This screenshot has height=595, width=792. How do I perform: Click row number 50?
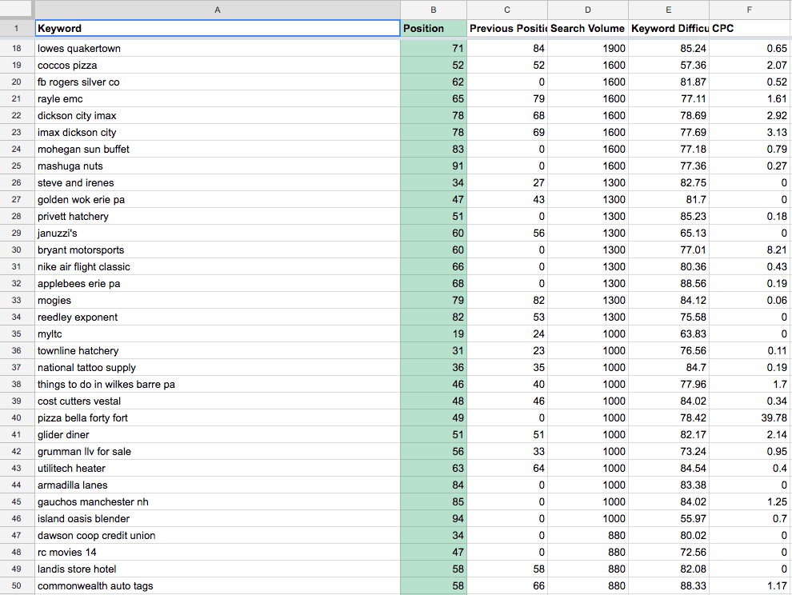[x=16, y=585]
